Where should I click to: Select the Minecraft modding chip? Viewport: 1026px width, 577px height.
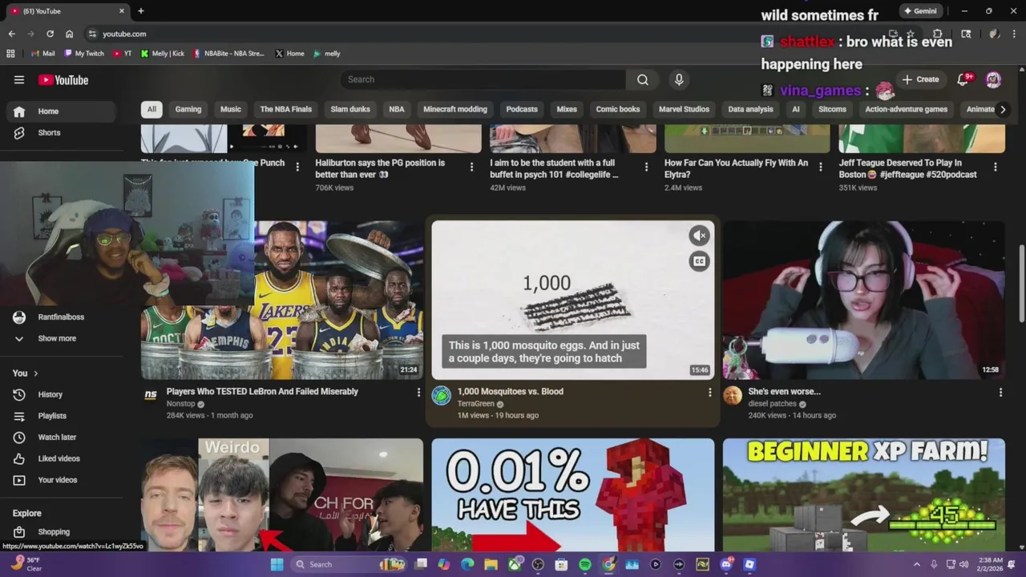(x=455, y=109)
